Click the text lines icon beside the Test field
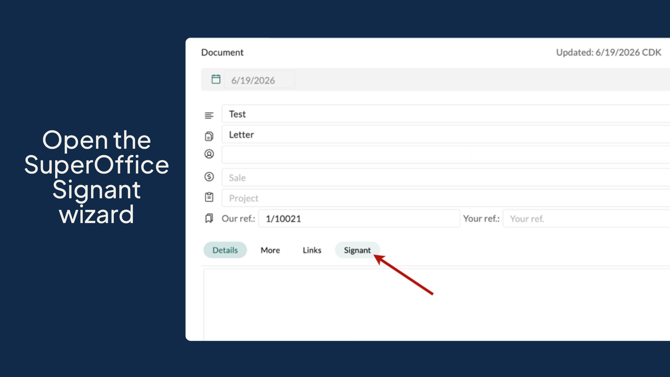Viewport: 670px width, 377px height. tap(209, 115)
